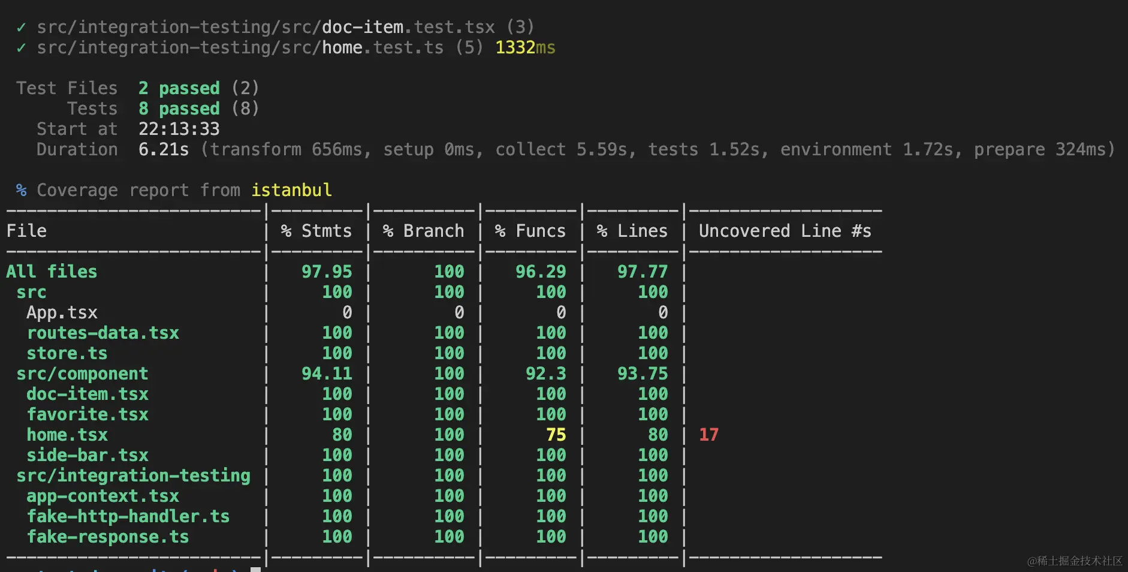Click the 6.21s duration value

164,149
